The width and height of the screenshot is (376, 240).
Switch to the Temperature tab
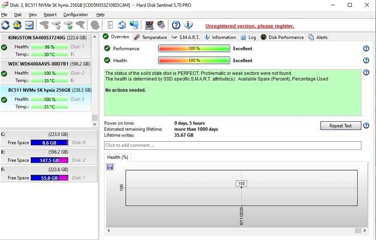pyautogui.click(x=150, y=37)
